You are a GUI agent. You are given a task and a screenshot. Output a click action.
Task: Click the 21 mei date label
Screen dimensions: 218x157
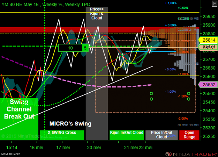(131, 148)
